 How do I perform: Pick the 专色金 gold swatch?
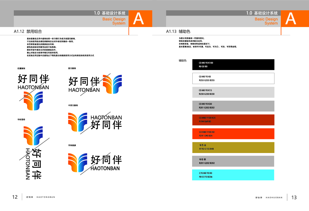click(233, 147)
